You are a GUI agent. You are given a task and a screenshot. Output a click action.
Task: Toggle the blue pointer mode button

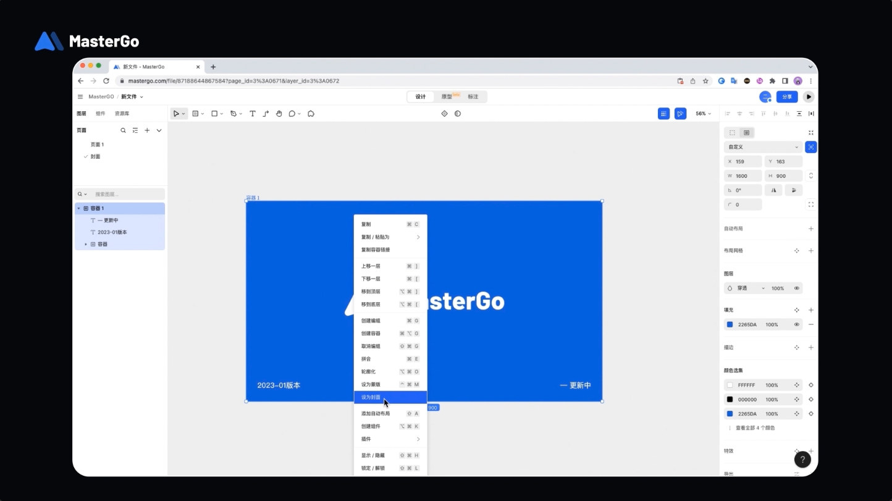click(680, 114)
